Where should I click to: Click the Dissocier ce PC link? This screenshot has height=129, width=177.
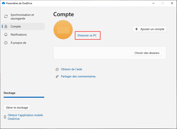[87, 35]
